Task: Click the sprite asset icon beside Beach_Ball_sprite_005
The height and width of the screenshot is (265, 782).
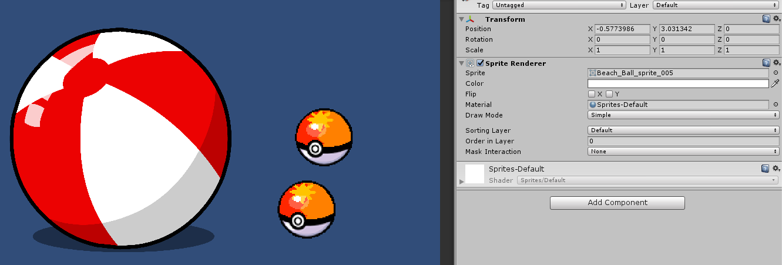Action: (593, 73)
